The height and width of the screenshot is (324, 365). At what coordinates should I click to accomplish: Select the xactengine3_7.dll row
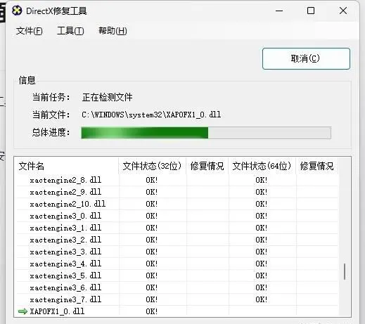point(177,299)
